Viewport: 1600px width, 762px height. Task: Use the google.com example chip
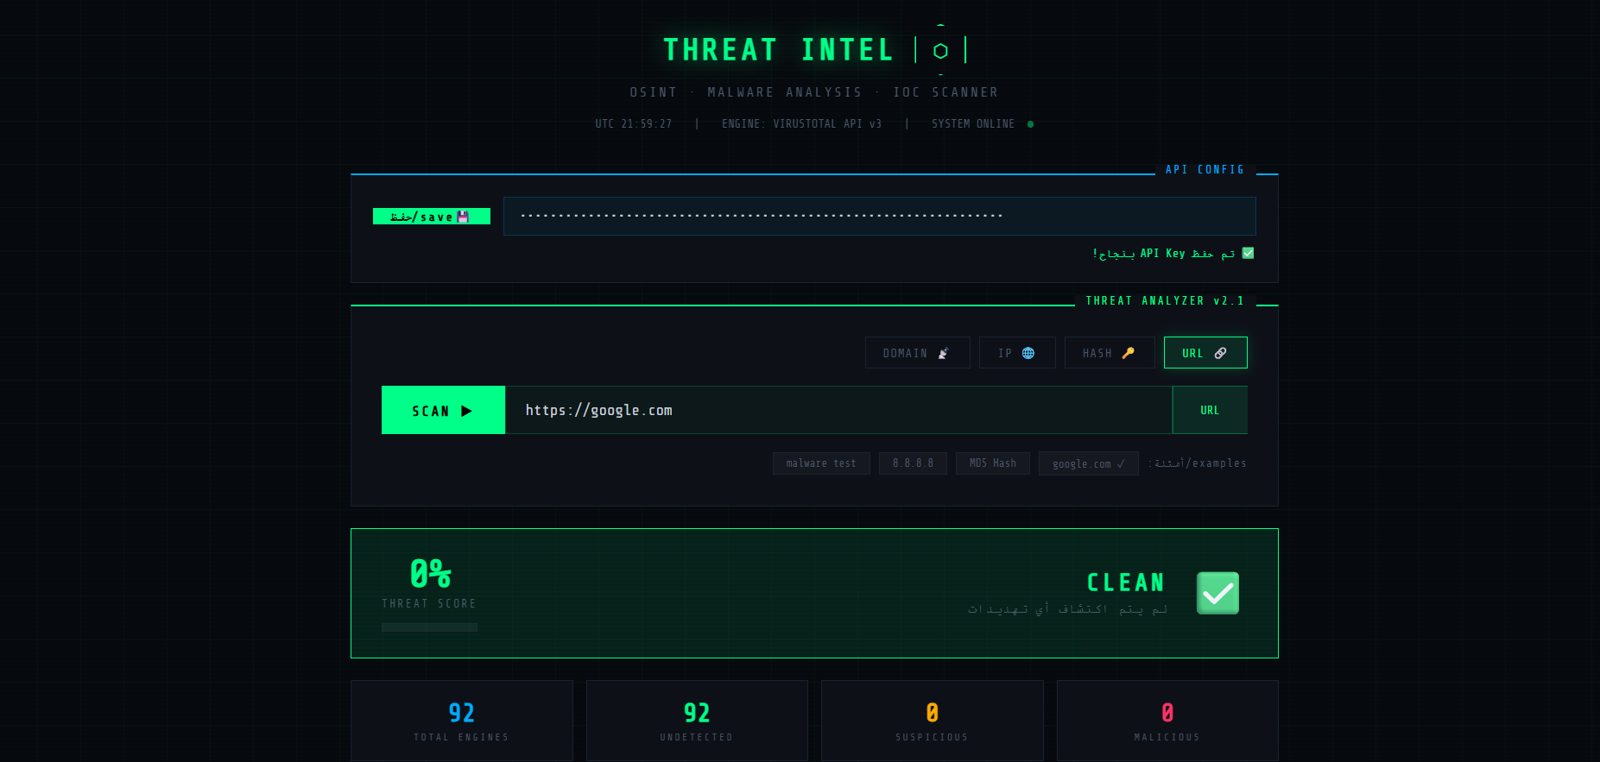(1089, 463)
